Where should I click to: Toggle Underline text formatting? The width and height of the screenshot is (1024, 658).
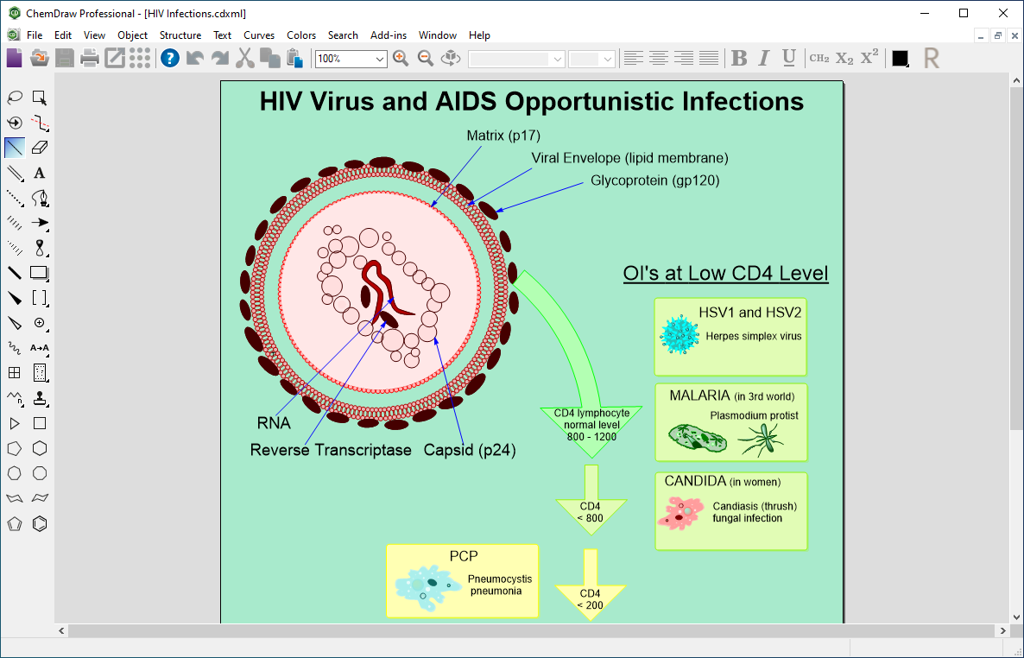point(788,58)
